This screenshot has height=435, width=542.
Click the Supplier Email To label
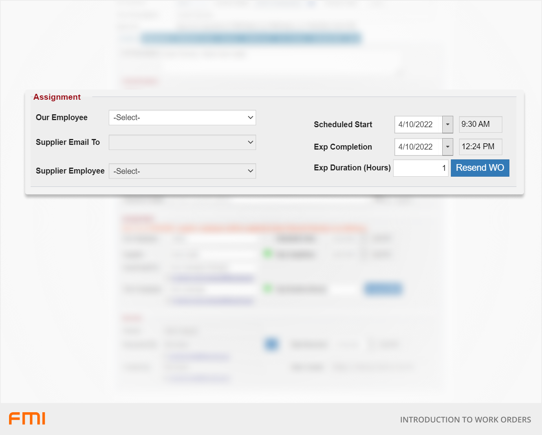[68, 142]
